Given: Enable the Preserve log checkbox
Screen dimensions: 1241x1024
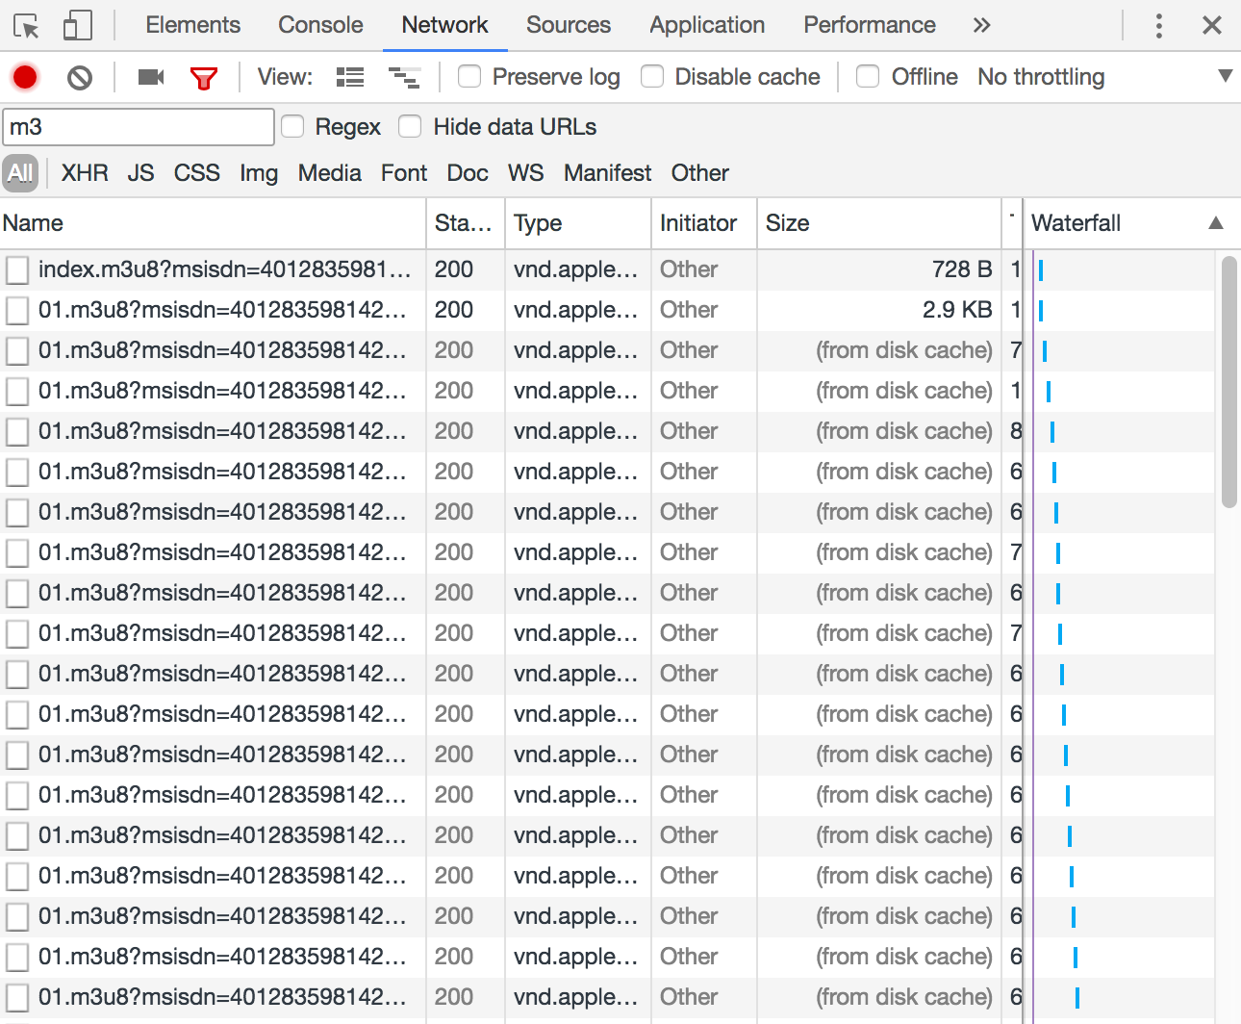Looking at the screenshot, I should click(x=469, y=76).
